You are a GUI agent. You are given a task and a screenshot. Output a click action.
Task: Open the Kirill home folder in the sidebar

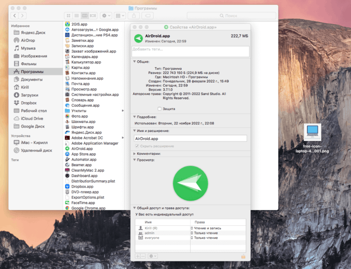(25, 87)
